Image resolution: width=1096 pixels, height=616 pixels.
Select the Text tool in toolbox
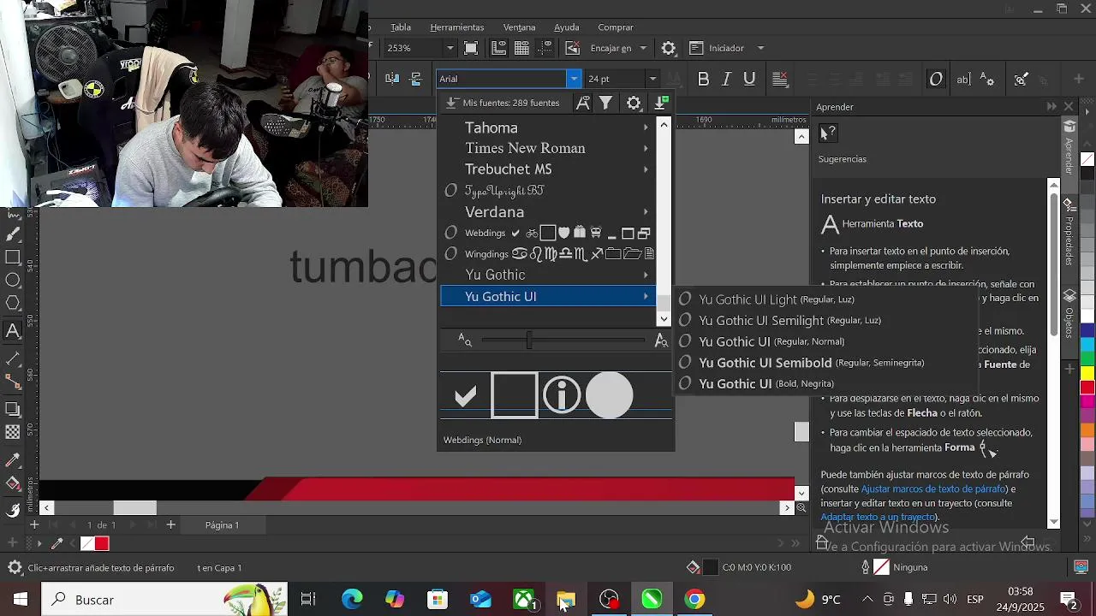pos(13,330)
